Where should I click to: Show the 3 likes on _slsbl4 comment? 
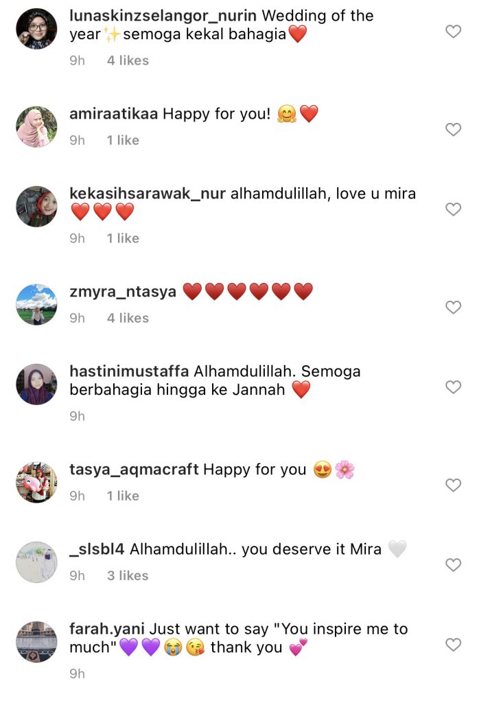click(128, 576)
